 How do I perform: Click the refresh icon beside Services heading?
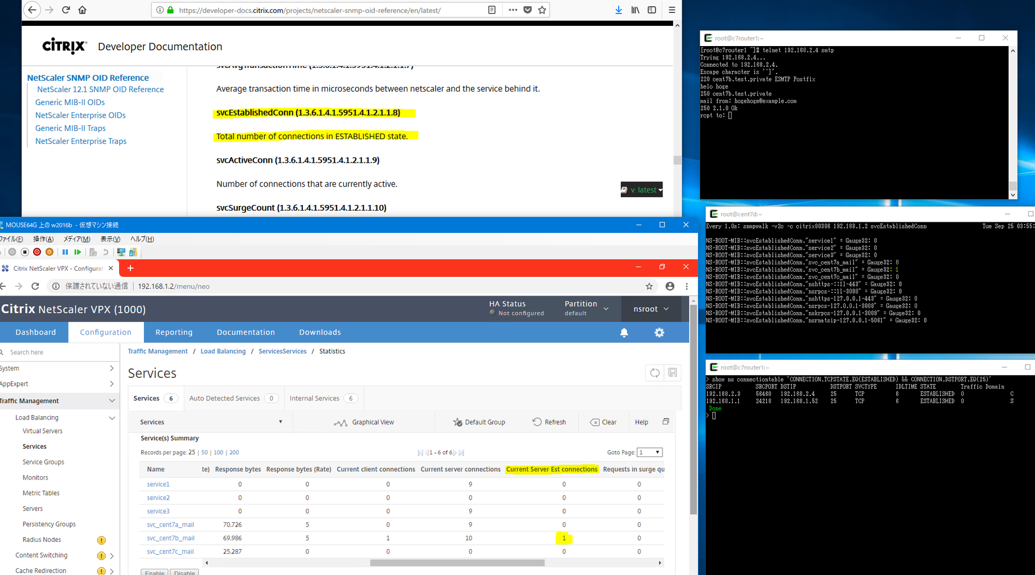click(655, 373)
